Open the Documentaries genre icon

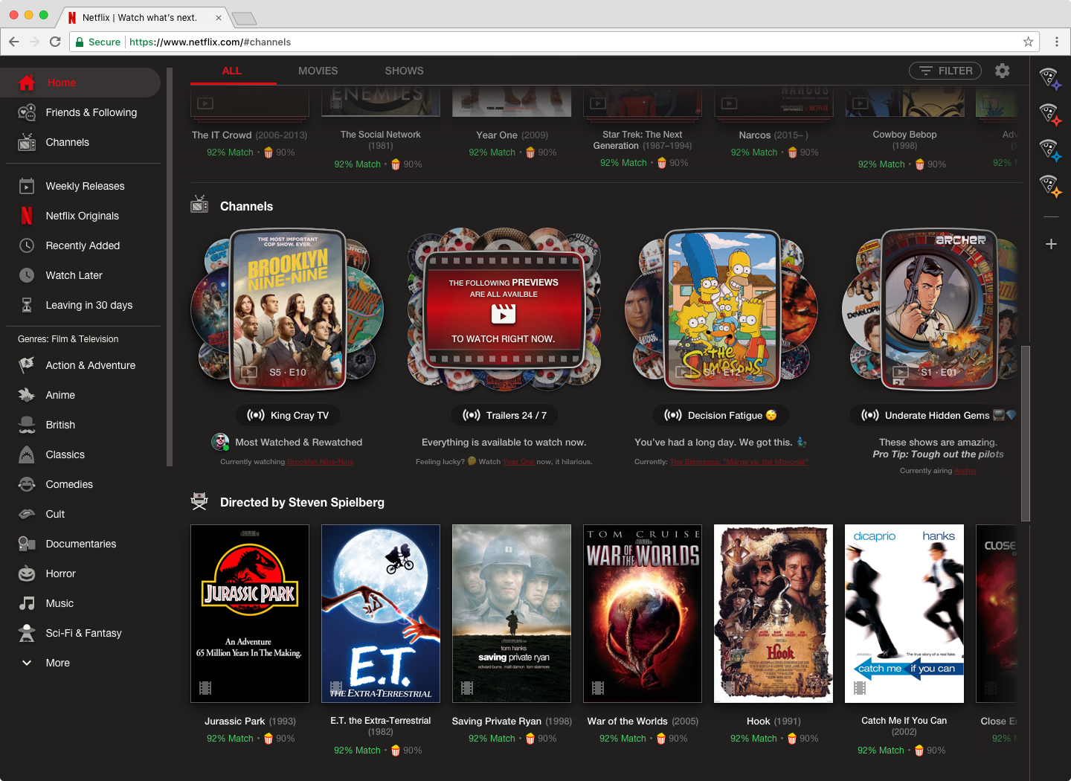pyautogui.click(x=27, y=544)
